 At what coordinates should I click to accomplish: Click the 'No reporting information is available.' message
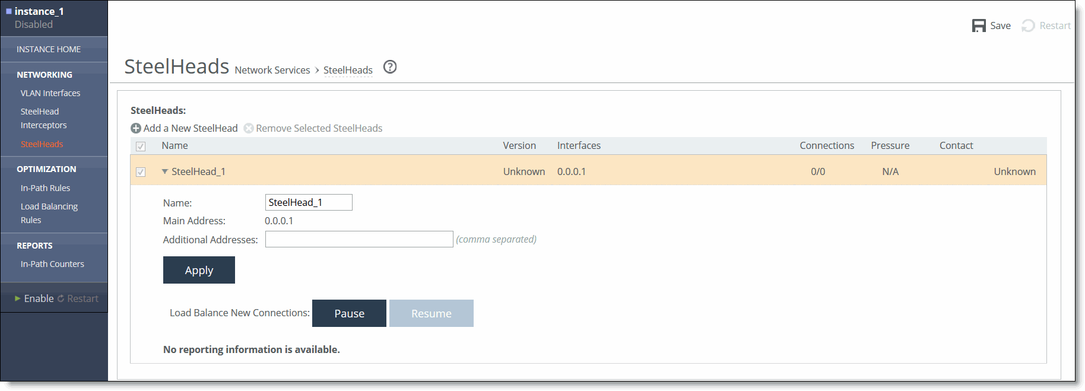point(252,349)
